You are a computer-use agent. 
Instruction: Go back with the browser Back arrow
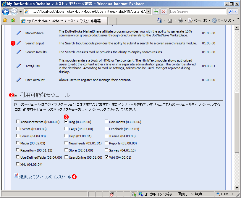tap(6, 12)
